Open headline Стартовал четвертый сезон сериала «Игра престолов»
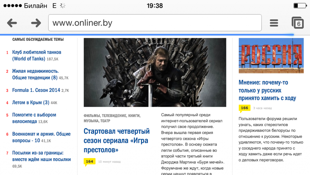The image size is (310, 175). (x=117, y=140)
